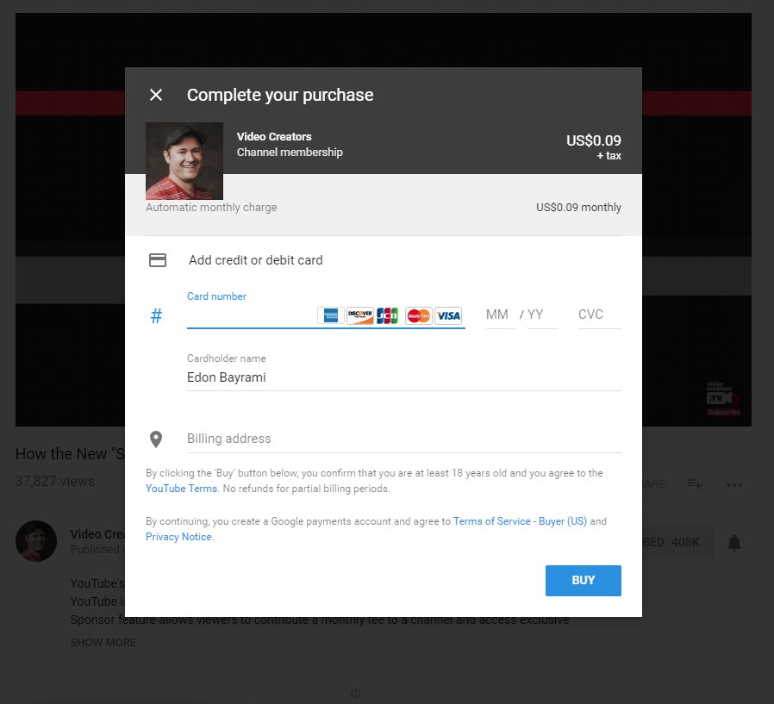Click the three-dot more actions icon behind the dialog
This screenshot has height=704, width=774.
pyautogui.click(x=734, y=485)
